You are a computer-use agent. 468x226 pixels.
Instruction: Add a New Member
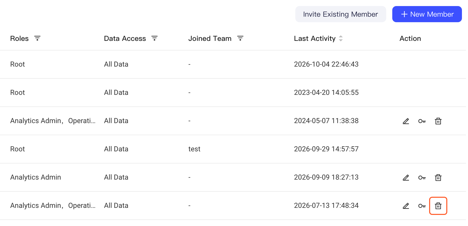[427, 14]
